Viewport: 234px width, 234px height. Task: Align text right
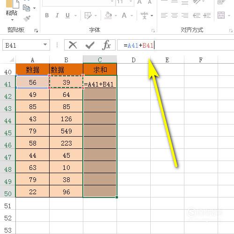tap(185, 15)
